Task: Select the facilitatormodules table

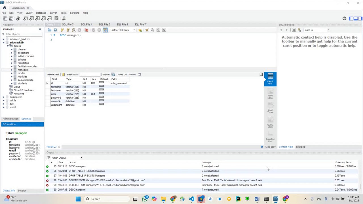Action: click(x=27, y=66)
